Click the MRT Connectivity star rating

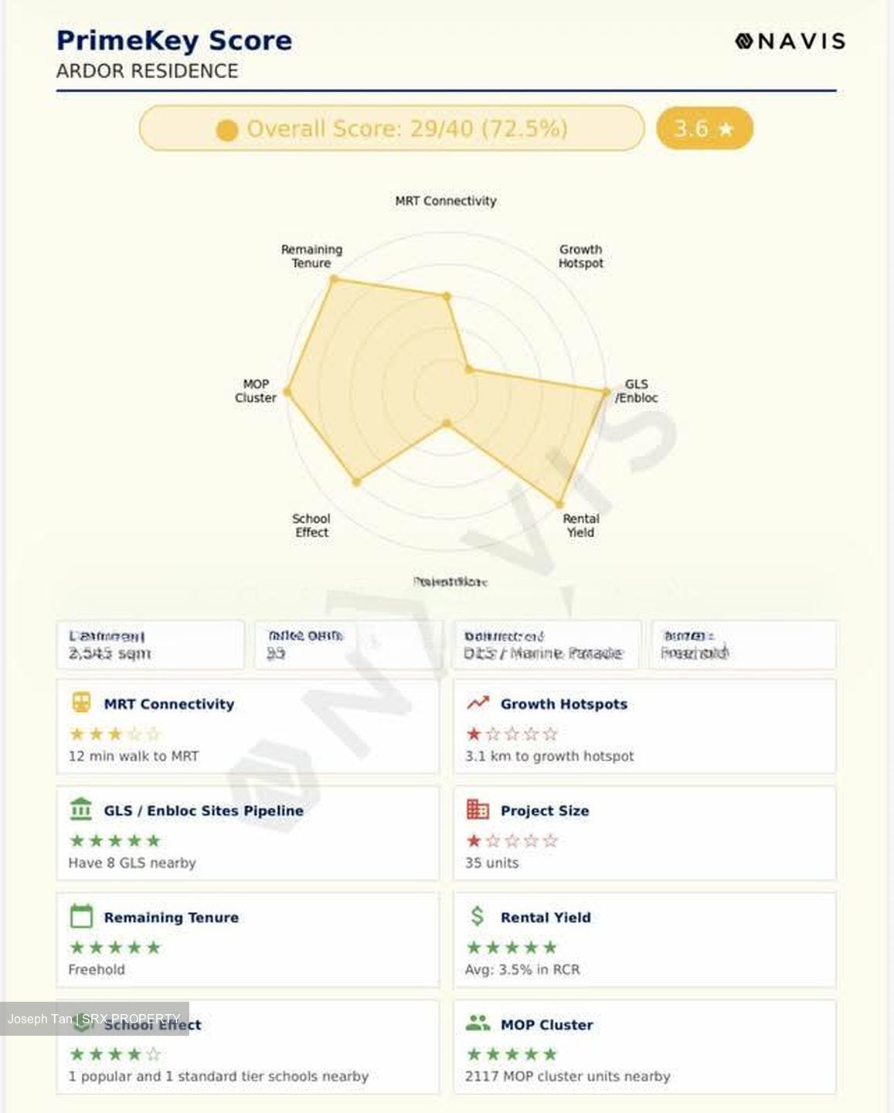114,733
